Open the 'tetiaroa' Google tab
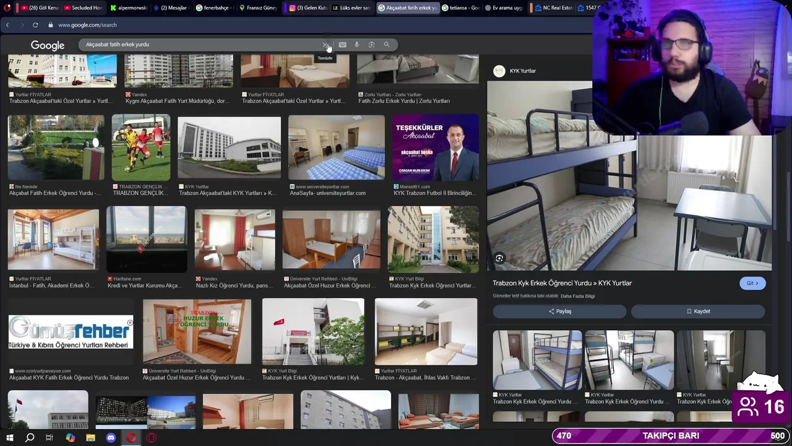The image size is (792, 446). coord(461,8)
